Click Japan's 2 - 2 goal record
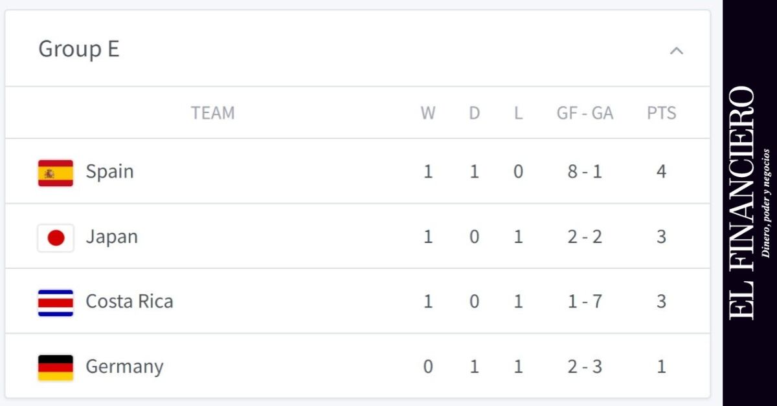 point(585,237)
